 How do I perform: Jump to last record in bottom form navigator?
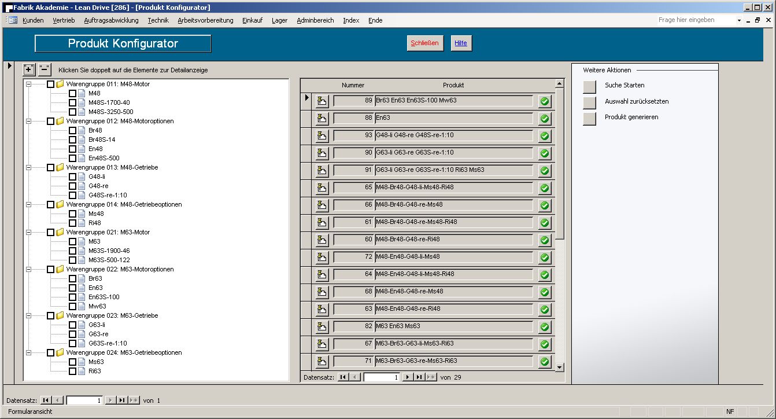[x=122, y=400]
